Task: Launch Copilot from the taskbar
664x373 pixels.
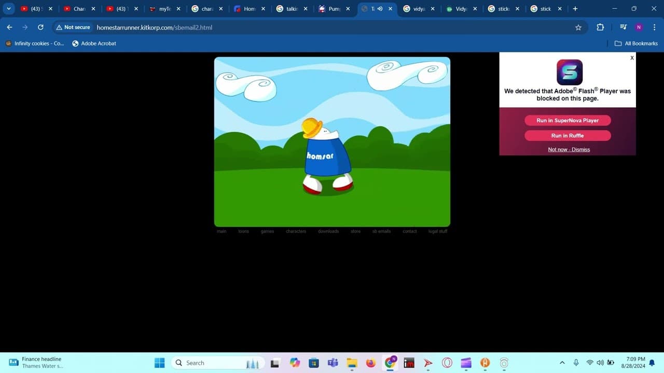Action: [295, 363]
